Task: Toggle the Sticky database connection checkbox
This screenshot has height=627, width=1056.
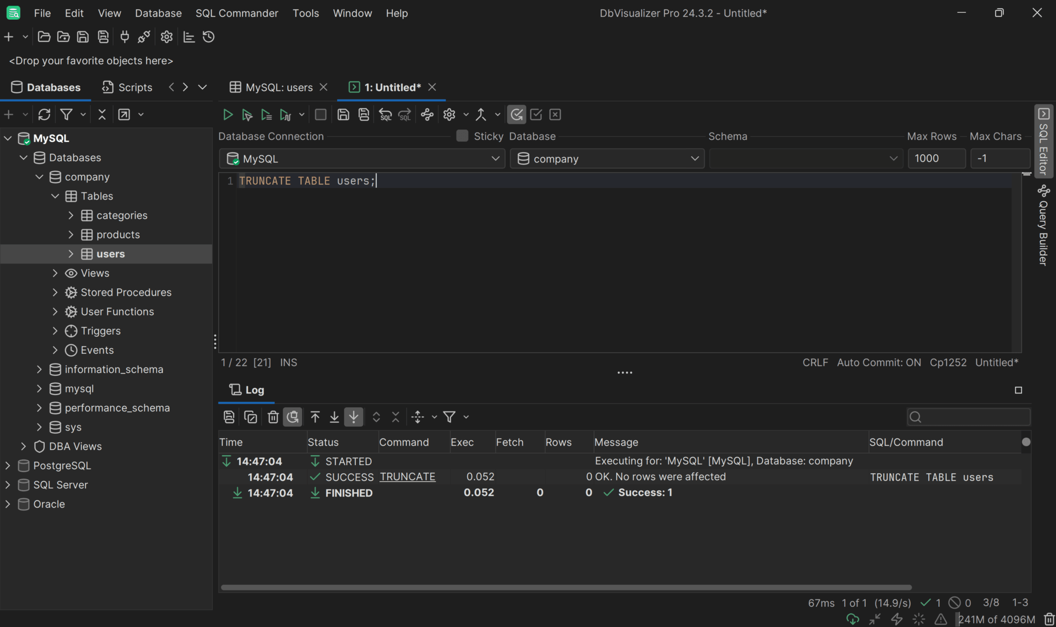Action: point(461,136)
